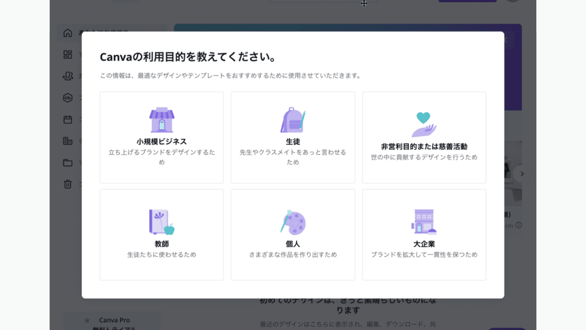Screen dimensions: 586x330
Task: Click next arrow on the design carousel
Action: [x=522, y=174]
